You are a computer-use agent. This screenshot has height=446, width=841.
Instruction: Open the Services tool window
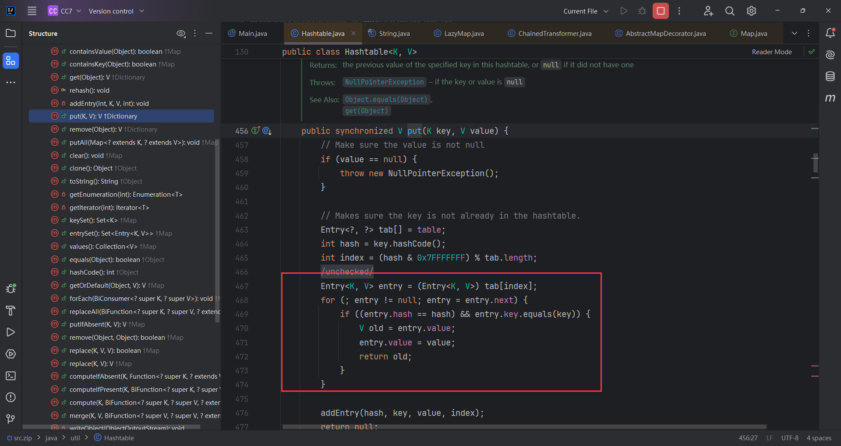[x=11, y=354]
